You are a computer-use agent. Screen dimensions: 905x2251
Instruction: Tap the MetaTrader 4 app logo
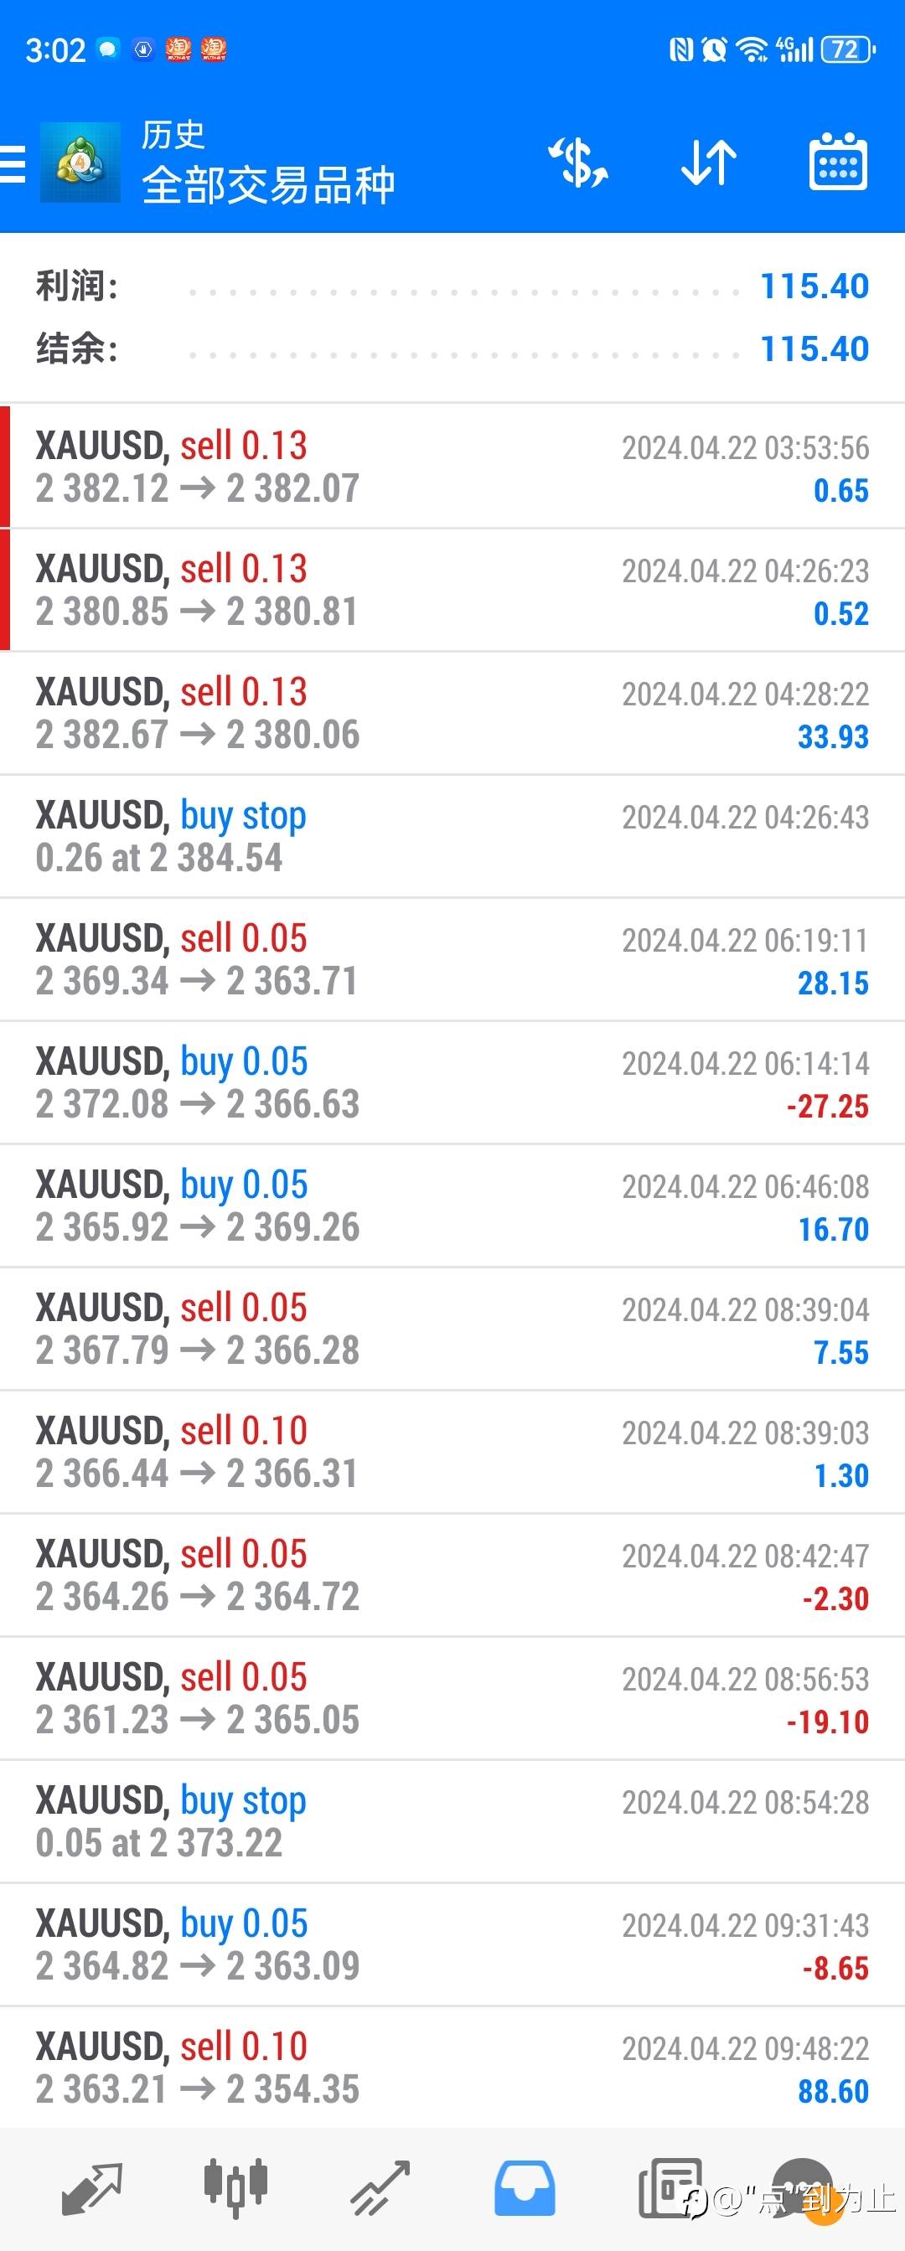point(80,163)
